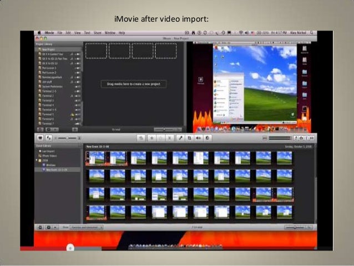
Task: Click 'Drag media here to create a new project'
Action: [x=134, y=84]
